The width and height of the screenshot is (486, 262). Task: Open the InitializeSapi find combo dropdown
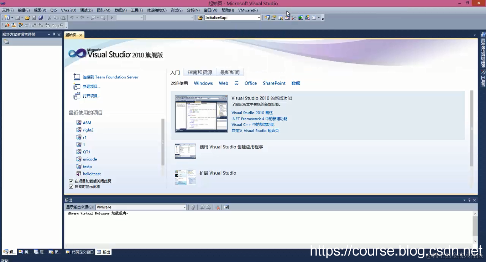click(259, 18)
